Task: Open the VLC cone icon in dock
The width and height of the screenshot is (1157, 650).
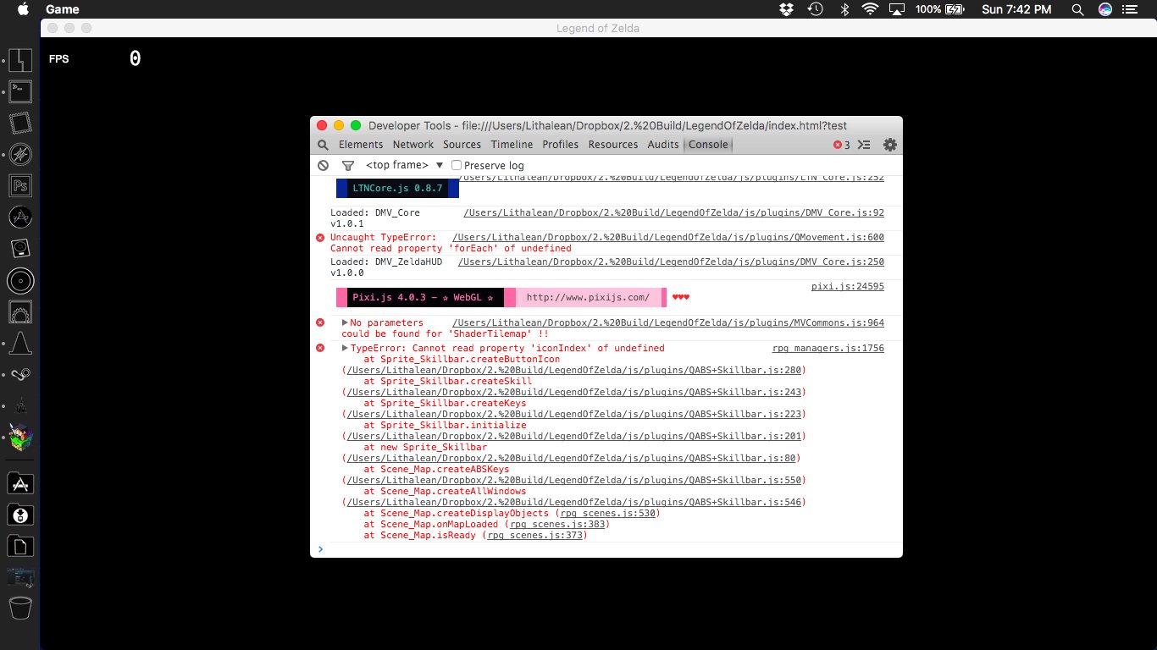Action: [x=20, y=344]
